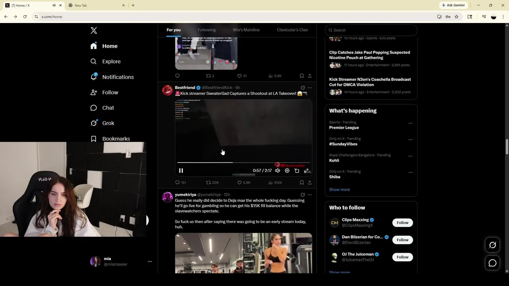The height and width of the screenshot is (286, 509).
Task: Open the yumekiriya profile name link
Action: pyautogui.click(x=185, y=195)
